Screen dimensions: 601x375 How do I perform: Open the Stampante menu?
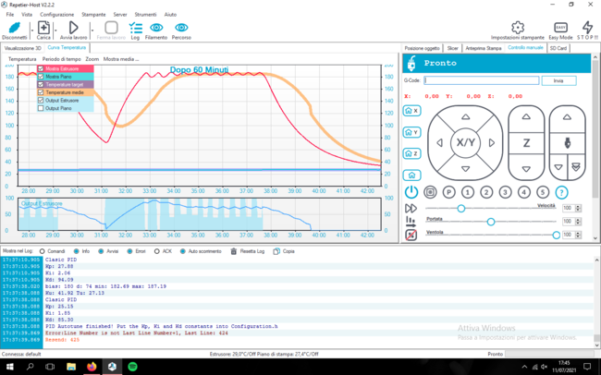(x=93, y=15)
